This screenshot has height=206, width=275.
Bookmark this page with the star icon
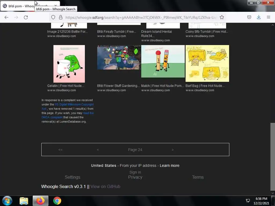coord(222,17)
